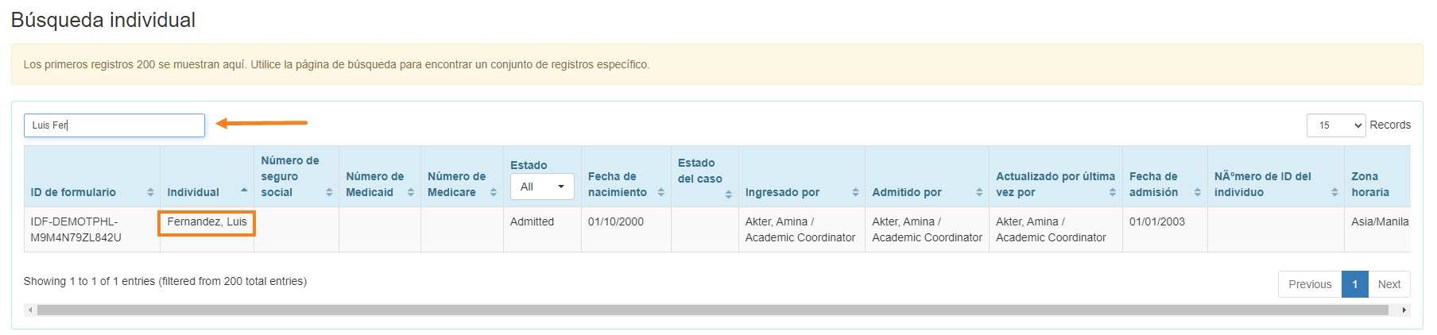
Task: Sort by Ingresado por column icon
Action: (855, 193)
